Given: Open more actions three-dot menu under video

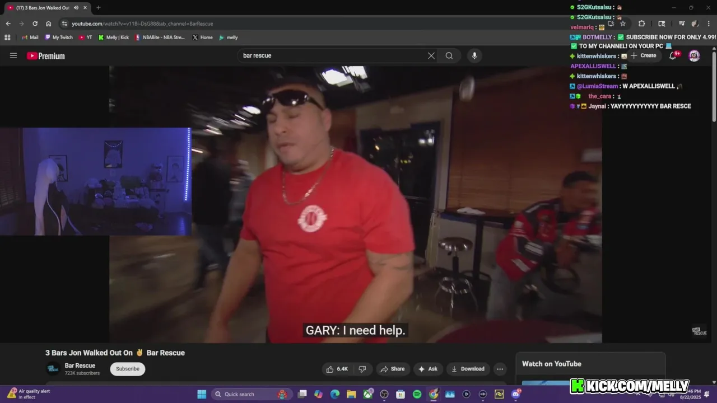Looking at the screenshot, I should [500, 369].
